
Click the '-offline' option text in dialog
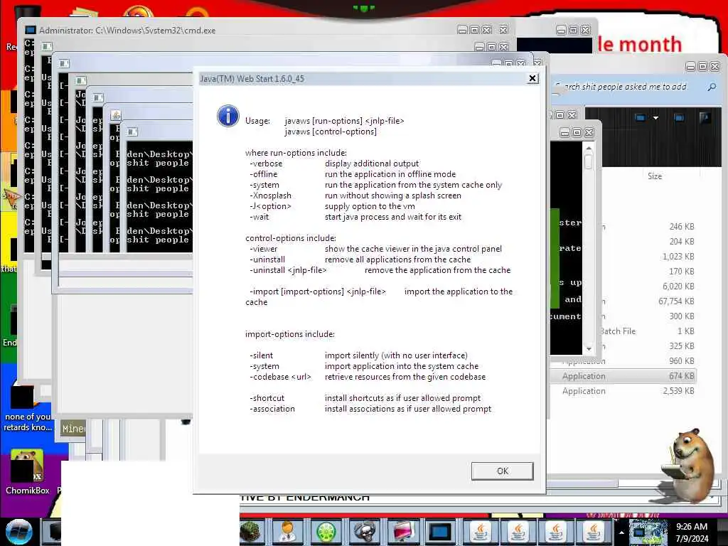click(x=264, y=174)
